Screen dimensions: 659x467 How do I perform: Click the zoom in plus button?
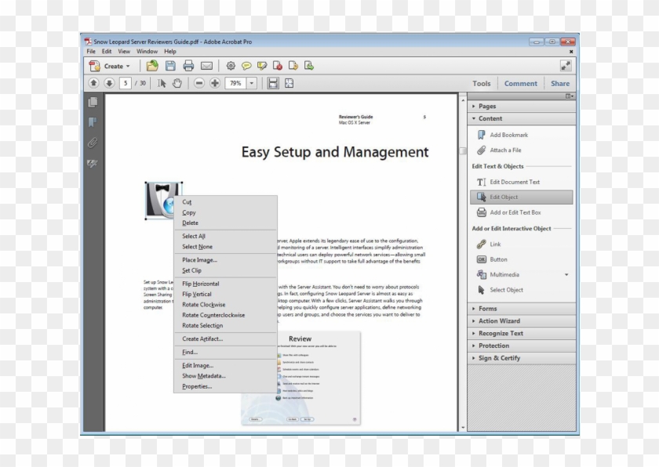point(215,83)
